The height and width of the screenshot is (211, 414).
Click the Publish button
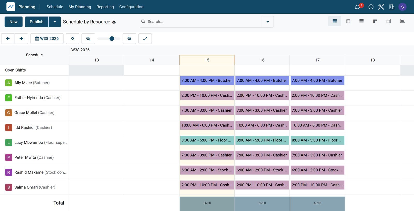click(x=36, y=22)
